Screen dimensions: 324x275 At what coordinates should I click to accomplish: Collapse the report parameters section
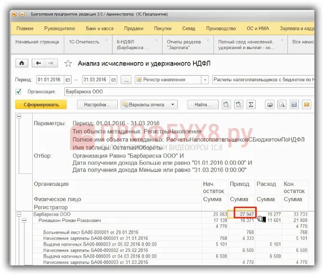19,117
